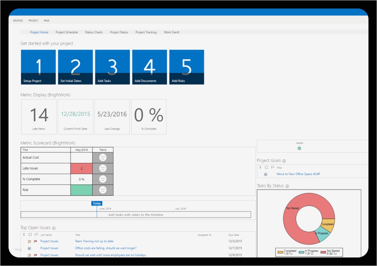This screenshot has width=377, height=266.
Task: Click the Completed donut chart segment
Action: tap(328, 225)
